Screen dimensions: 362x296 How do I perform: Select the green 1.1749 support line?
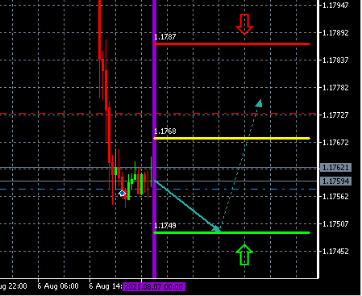tap(232, 233)
